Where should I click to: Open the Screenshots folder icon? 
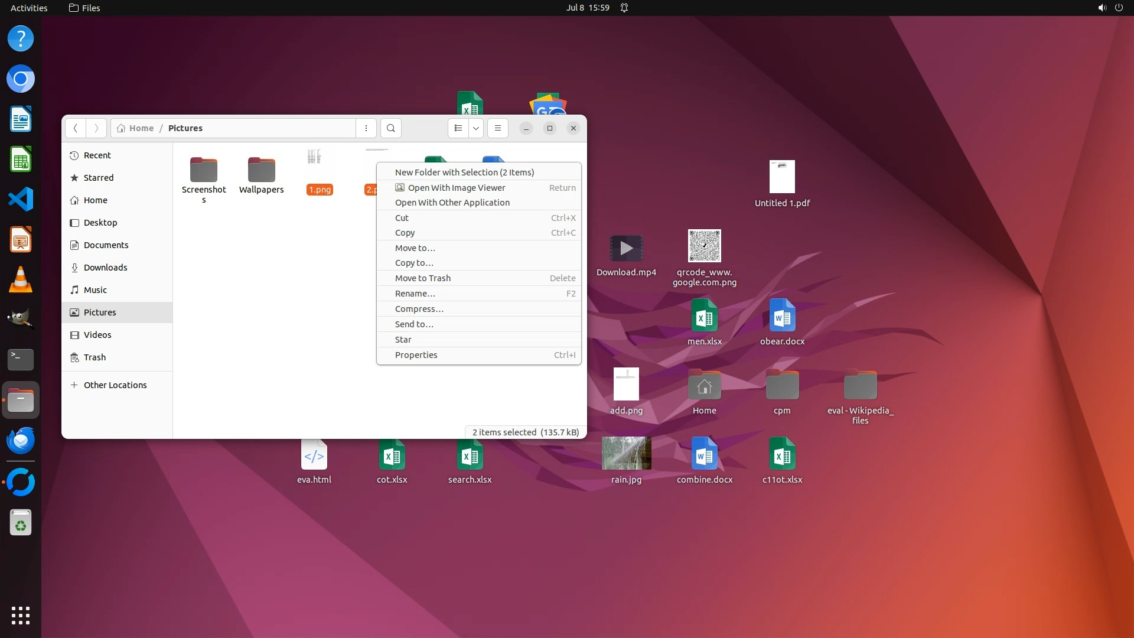pos(204,170)
